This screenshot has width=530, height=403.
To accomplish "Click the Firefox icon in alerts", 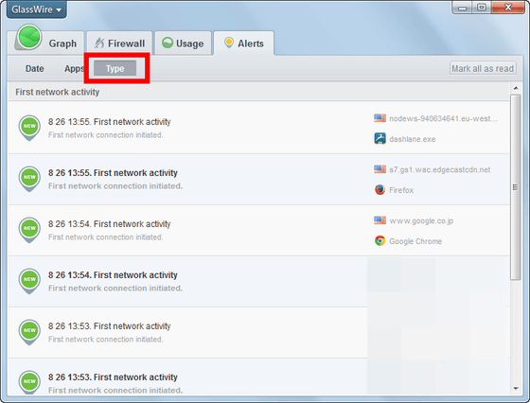I will (x=380, y=189).
